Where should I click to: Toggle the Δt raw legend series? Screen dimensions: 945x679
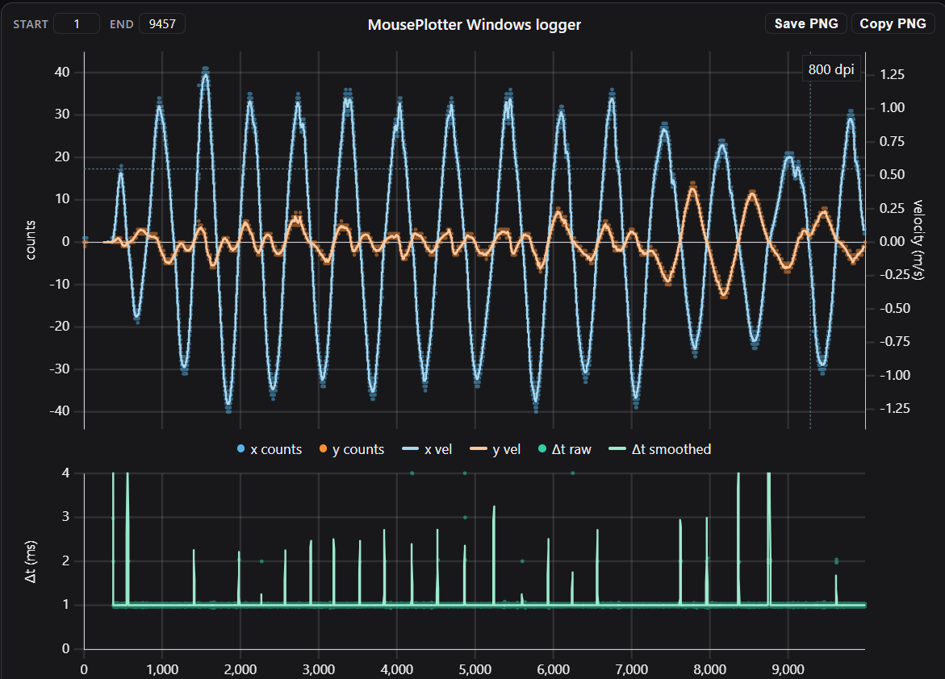click(564, 449)
